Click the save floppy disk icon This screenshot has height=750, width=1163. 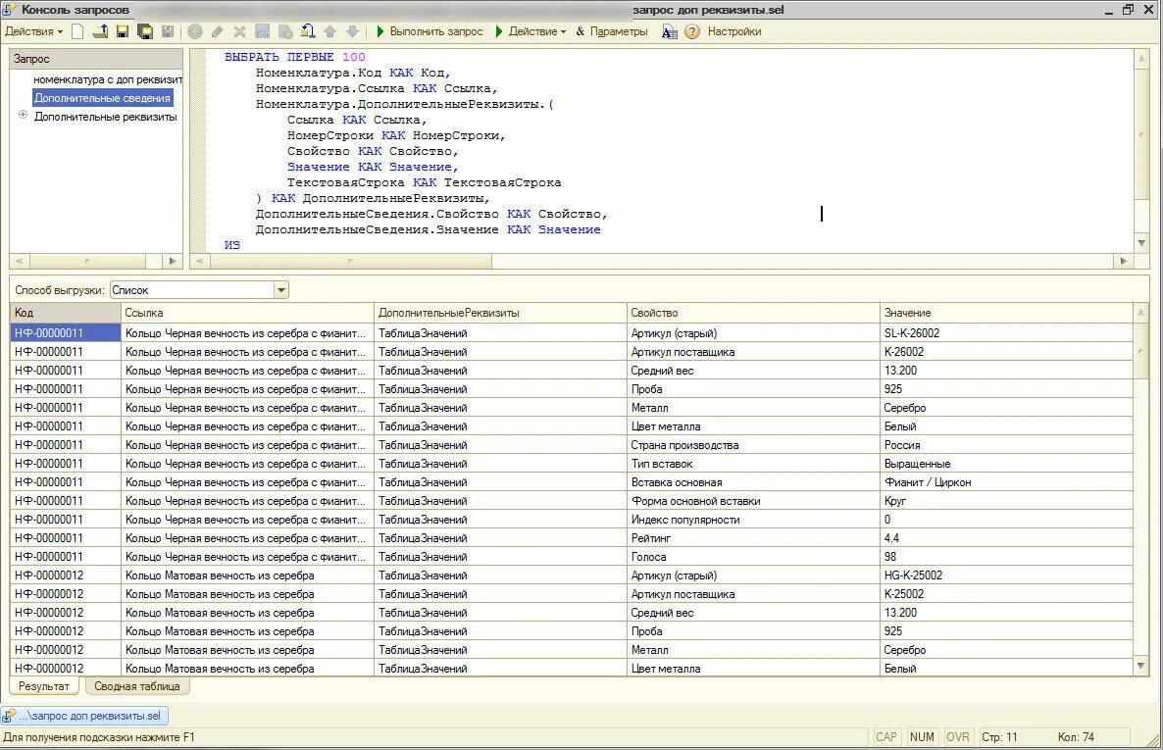123,31
